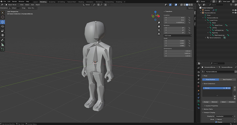Switch to the Animation workspace tab
This screenshot has width=237, height=125.
[90, 2]
